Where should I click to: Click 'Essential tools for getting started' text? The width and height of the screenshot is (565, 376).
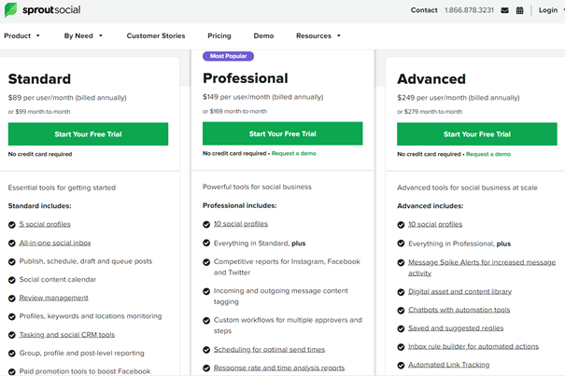pyautogui.click(x=62, y=188)
